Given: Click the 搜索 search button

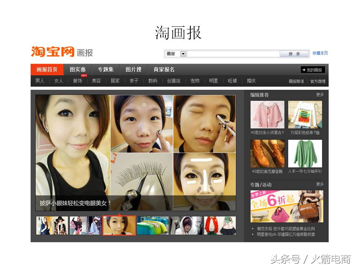Looking at the screenshot, I should 294,54.
